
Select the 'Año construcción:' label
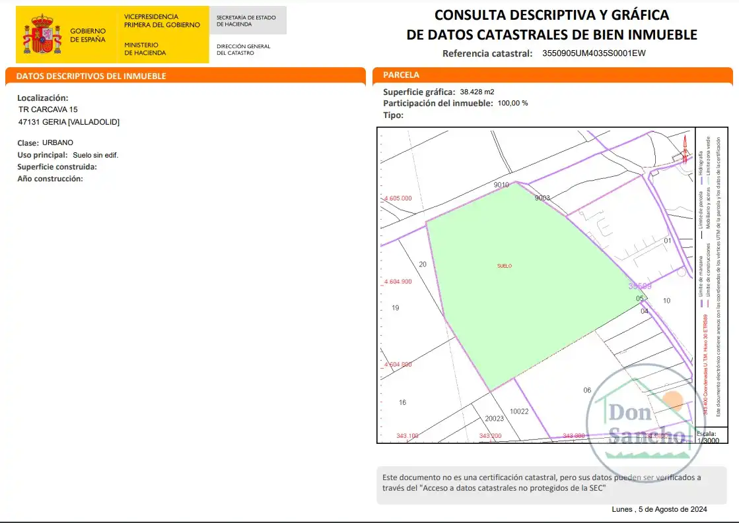50,179
